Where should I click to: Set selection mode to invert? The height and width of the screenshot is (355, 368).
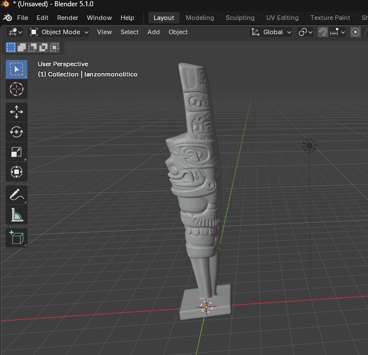tap(43, 47)
